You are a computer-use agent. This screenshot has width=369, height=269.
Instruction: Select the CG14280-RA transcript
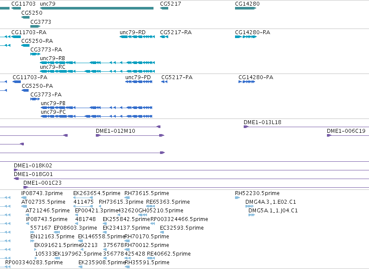click(246, 37)
